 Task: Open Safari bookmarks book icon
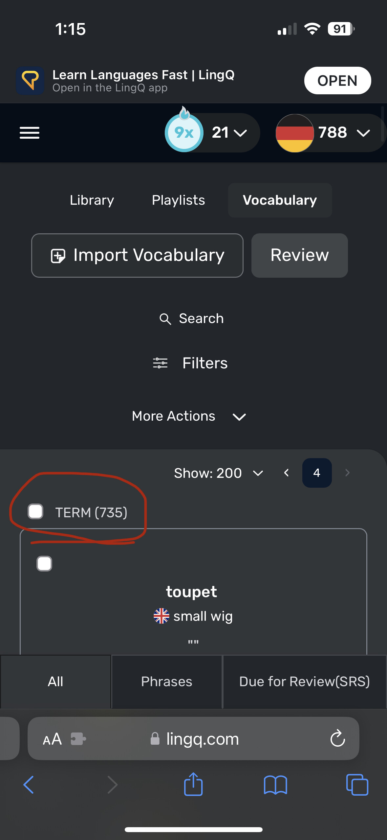(275, 785)
